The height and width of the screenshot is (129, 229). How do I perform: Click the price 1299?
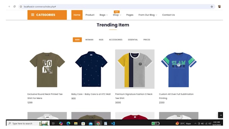click(x=30, y=102)
